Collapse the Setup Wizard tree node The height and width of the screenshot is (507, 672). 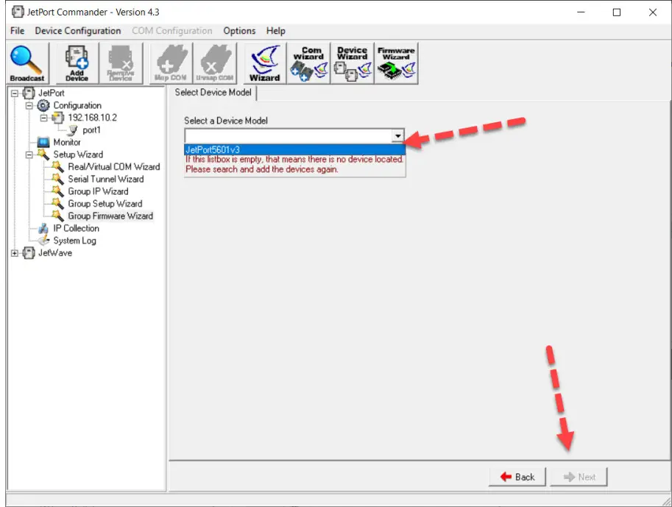coord(29,155)
